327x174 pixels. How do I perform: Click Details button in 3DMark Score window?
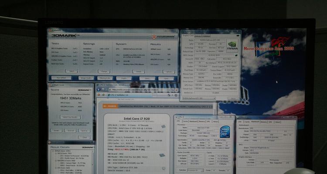[x=56, y=130]
